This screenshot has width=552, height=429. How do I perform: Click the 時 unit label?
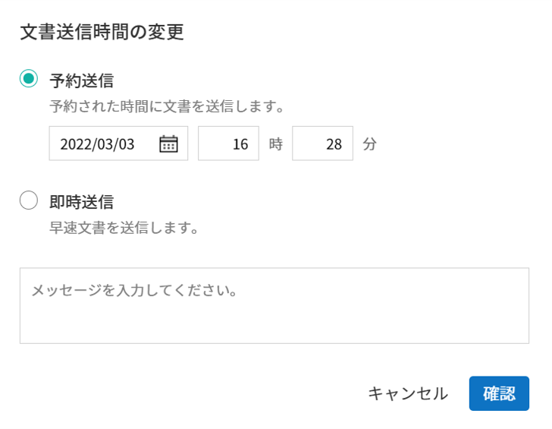276,144
